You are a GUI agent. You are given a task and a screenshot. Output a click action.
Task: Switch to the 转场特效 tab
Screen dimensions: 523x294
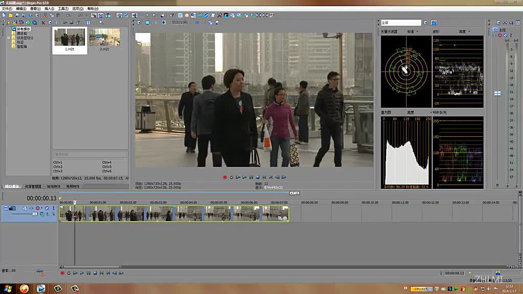click(54, 187)
